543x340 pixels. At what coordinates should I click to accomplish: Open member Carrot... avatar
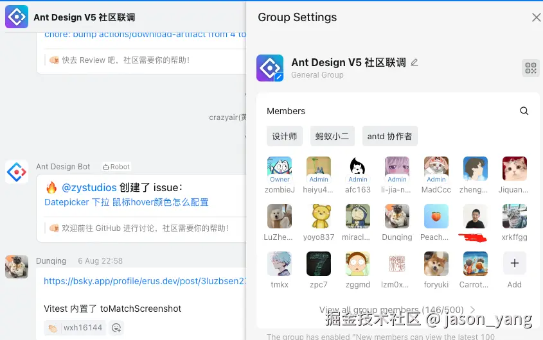475,264
